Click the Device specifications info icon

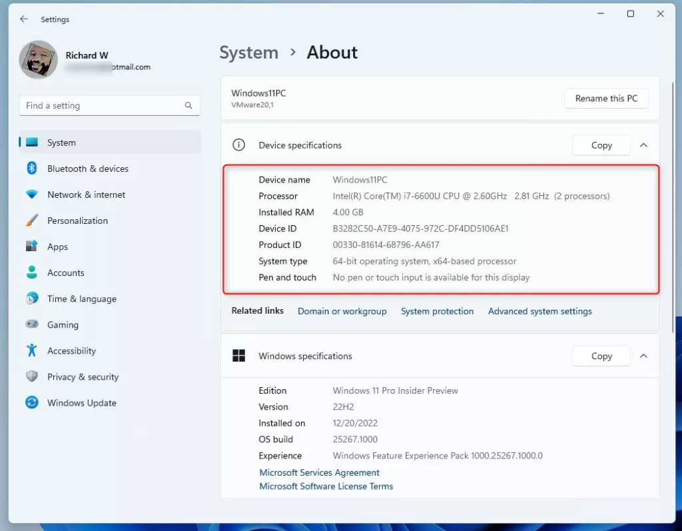(239, 145)
